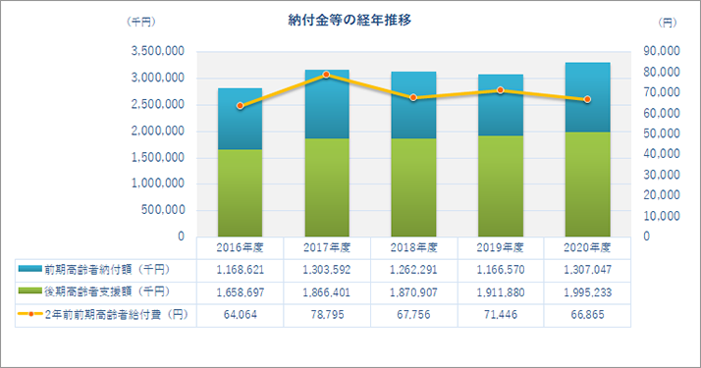The height and width of the screenshot is (368, 701).
Task: Click the left axis value 2,000,000
Action: 158,131
